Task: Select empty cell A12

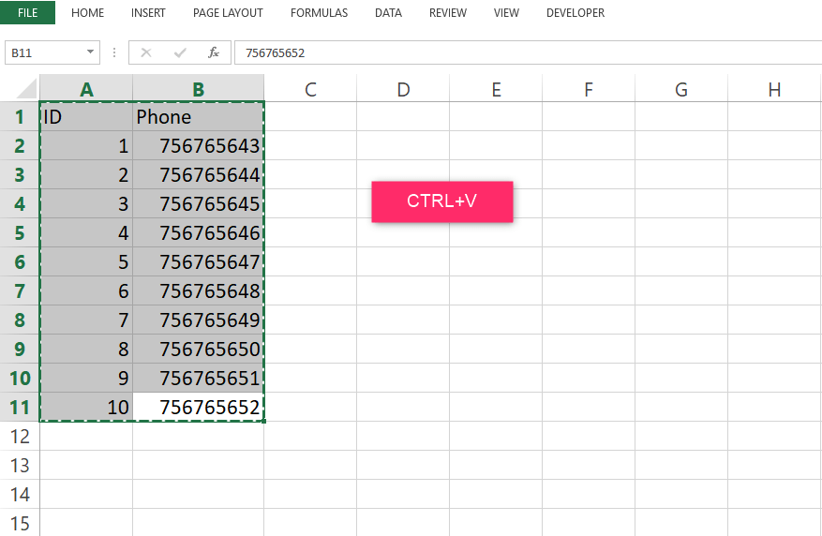Action: click(86, 436)
